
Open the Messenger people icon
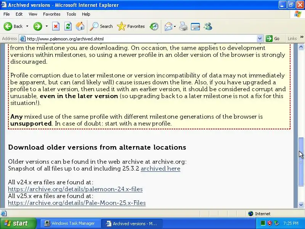208,26
